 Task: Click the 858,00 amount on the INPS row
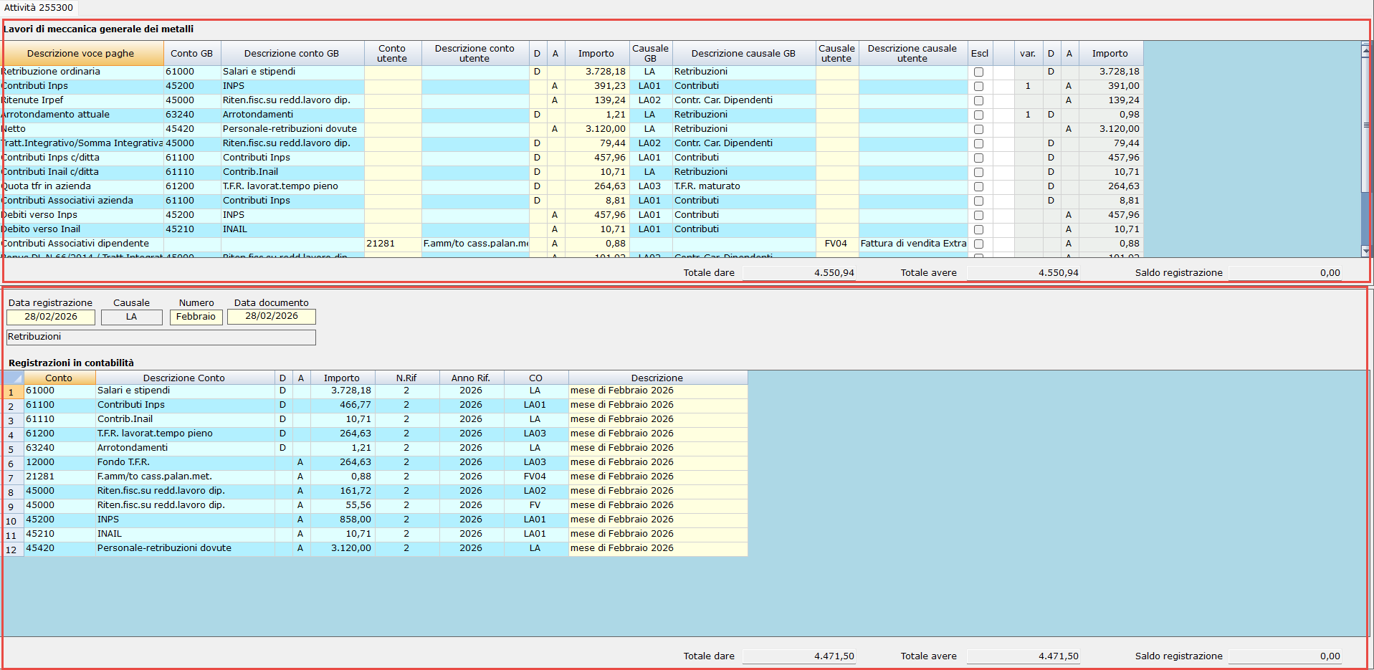pyautogui.click(x=343, y=520)
